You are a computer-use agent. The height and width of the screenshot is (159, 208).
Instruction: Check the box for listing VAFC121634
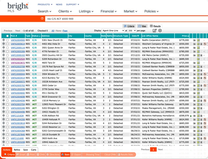7,116
